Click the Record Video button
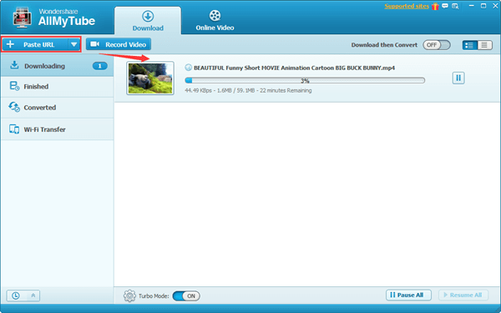The image size is (501, 313). (x=119, y=44)
